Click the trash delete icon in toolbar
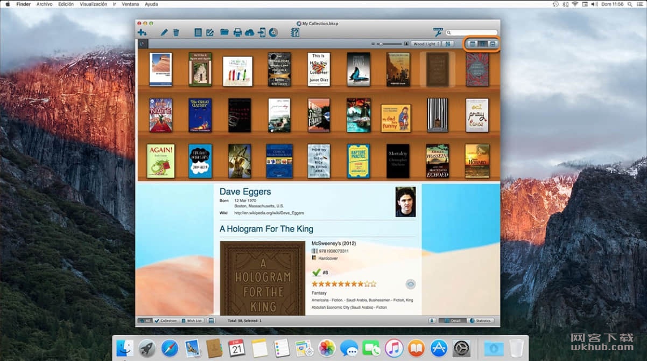This screenshot has height=361, width=647. 176,33
